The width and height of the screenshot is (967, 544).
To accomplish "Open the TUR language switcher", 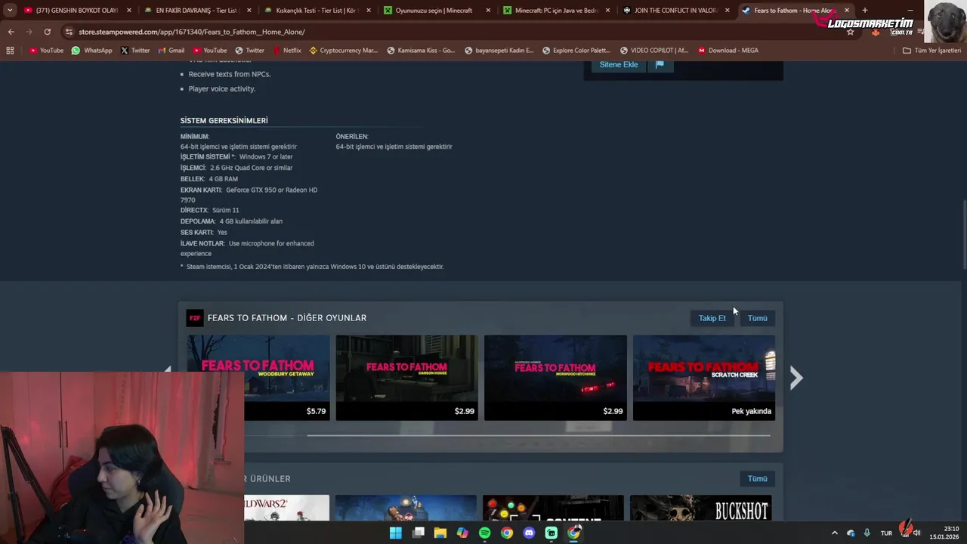I will (x=886, y=533).
